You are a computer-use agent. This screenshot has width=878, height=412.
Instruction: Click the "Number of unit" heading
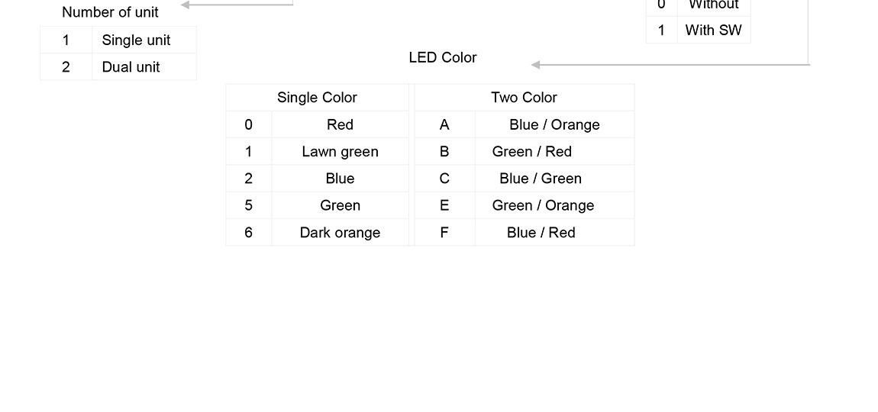(x=110, y=12)
